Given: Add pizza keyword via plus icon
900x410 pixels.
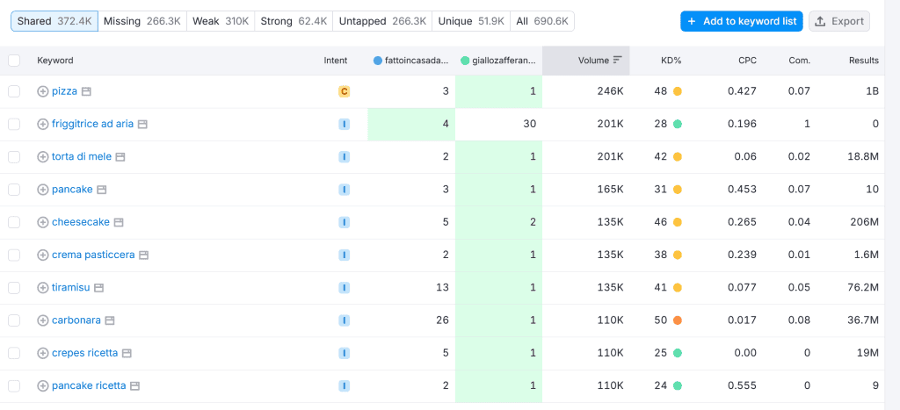Looking at the screenshot, I should [x=42, y=91].
